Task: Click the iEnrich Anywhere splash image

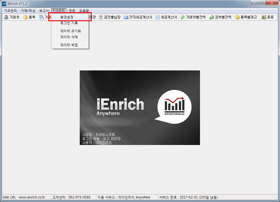Action: point(140,108)
